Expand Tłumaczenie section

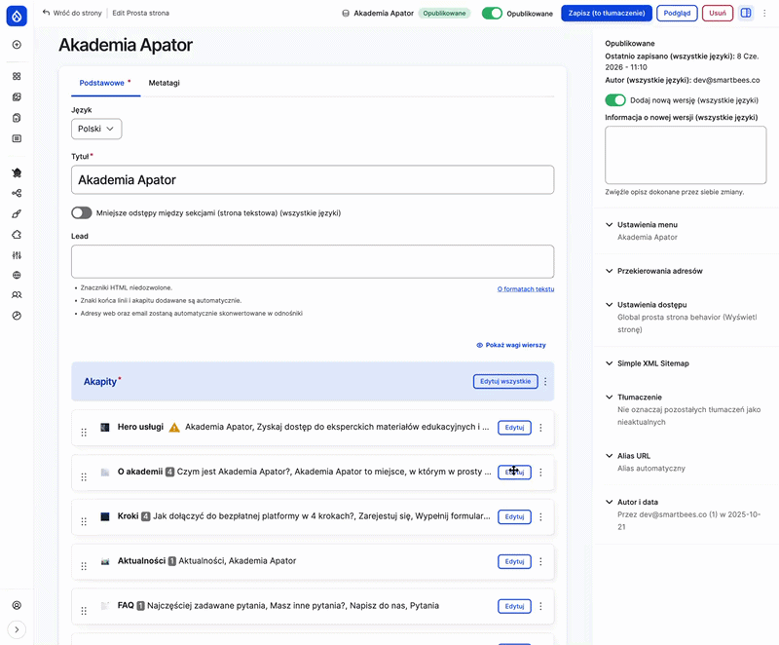coord(640,398)
